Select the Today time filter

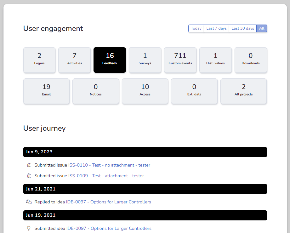(x=196, y=28)
